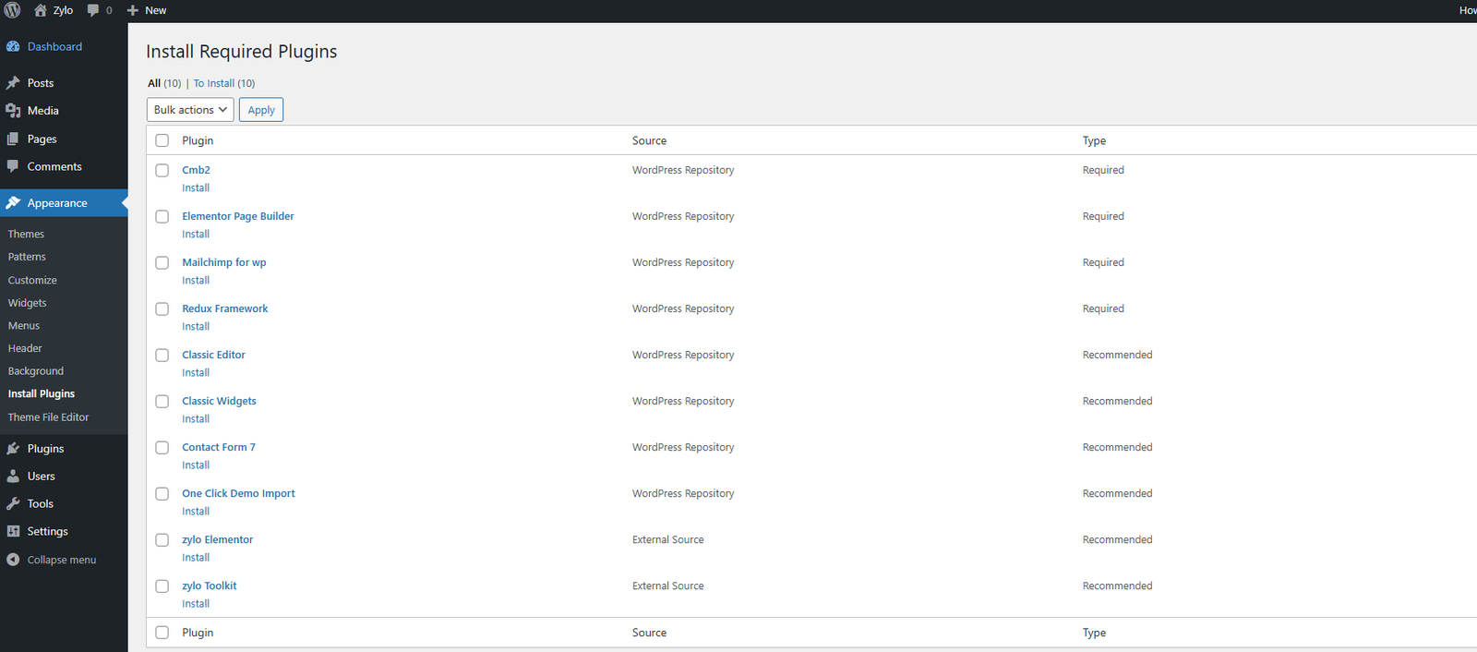Open the Tools wrench icon
Image resolution: width=1477 pixels, height=652 pixels.
(13, 504)
